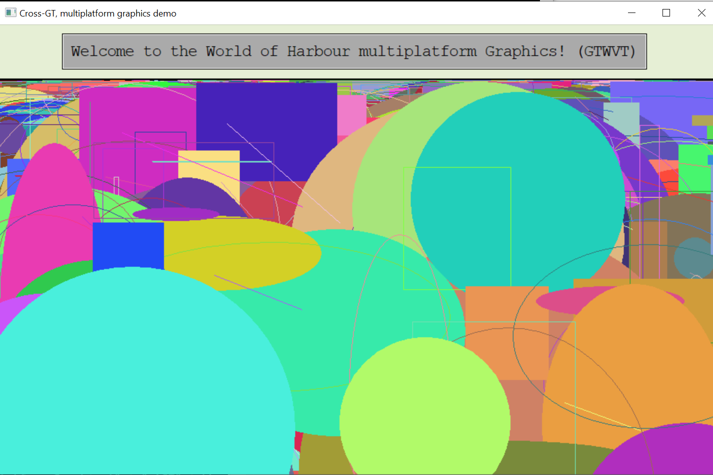Minimize the Cross-GT demo window
713x475 pixels.
(631, 13)
